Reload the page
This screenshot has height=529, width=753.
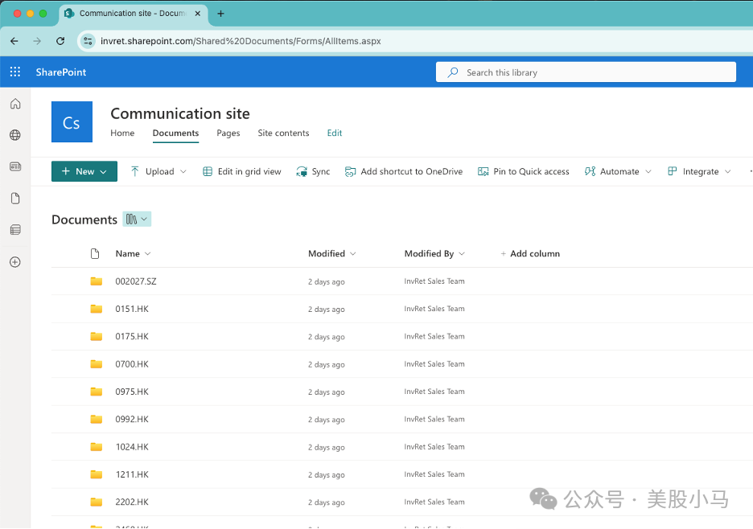click(x=60, y=41)
